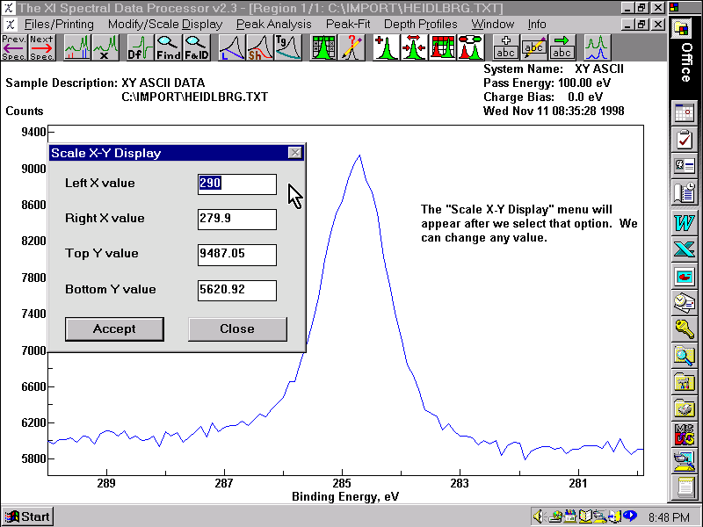
Task: Select the Tg background curve icon
Action: [x=287, y=47]
